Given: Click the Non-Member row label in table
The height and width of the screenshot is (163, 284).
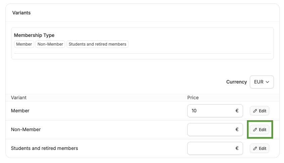Looking at the screenshot, I should 26,129.
